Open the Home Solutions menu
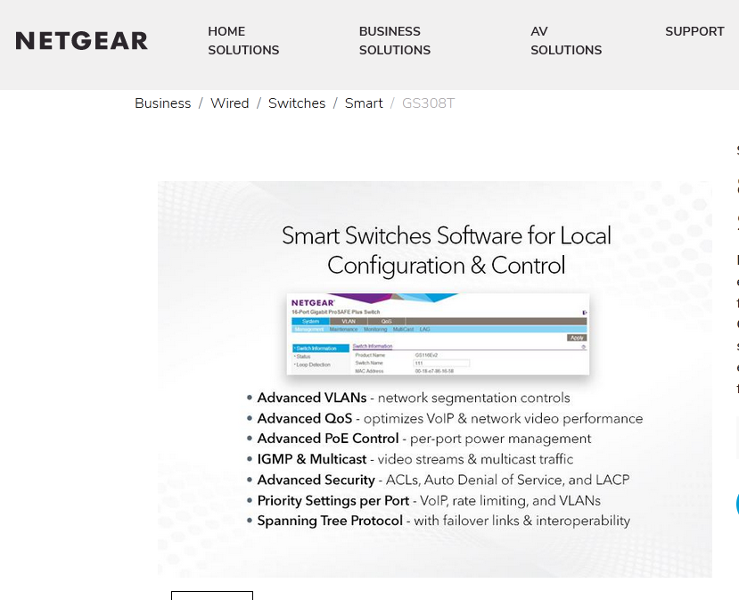This screenshot has height=600, width=739. coord(243,40)
